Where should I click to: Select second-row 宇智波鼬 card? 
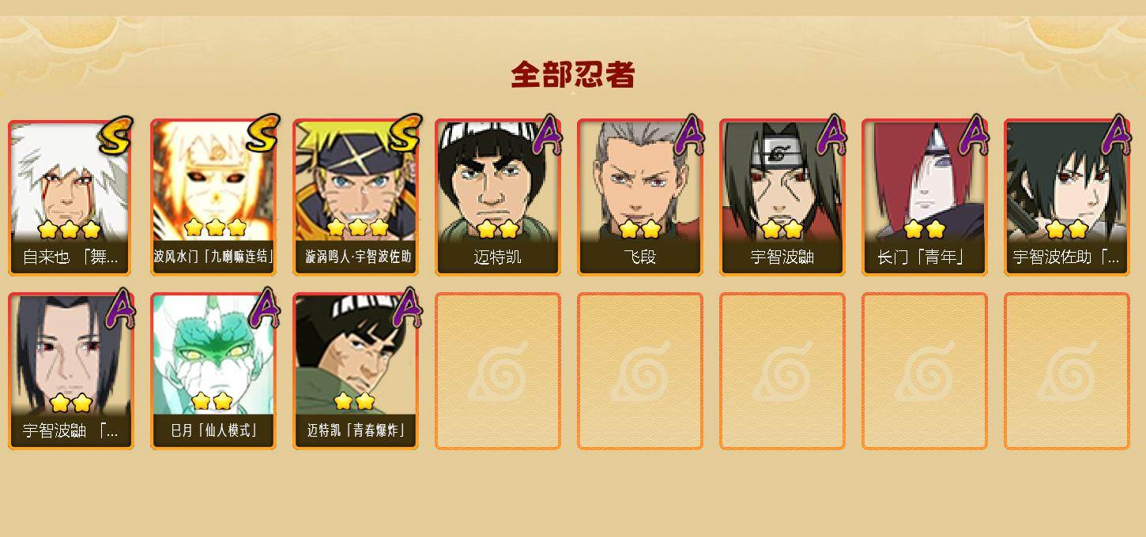(x=71, y=371)
